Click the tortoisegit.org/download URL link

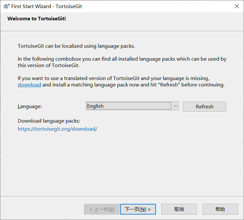coord(57,129)
